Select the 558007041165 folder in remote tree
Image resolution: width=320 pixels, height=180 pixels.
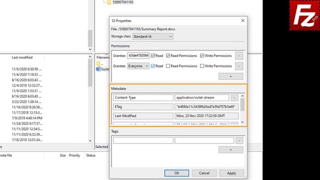tap(123, 2)
